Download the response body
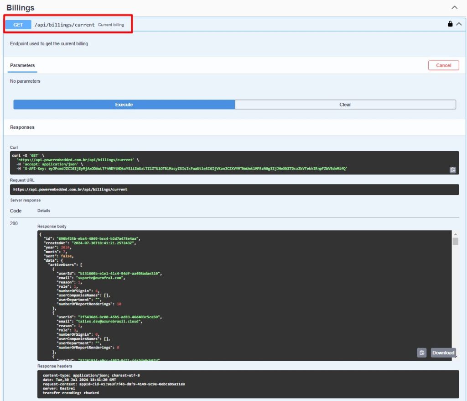This screenshot has height=401, width=467. [443, 353]
